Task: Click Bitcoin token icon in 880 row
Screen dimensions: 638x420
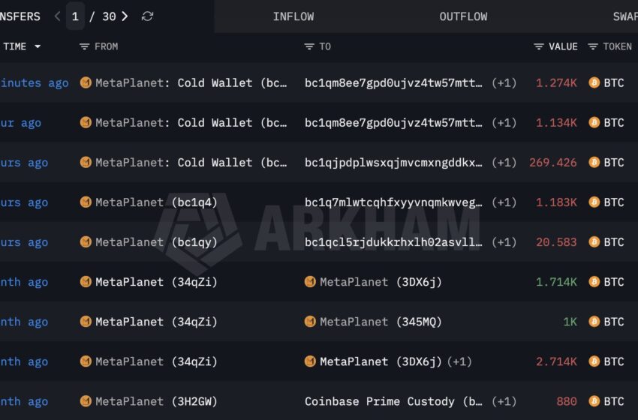Action: click(594, 401)
